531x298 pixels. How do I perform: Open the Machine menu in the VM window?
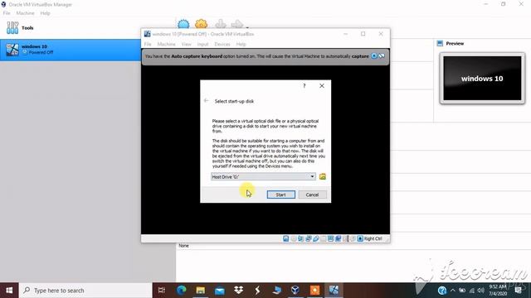click(166, 44)
